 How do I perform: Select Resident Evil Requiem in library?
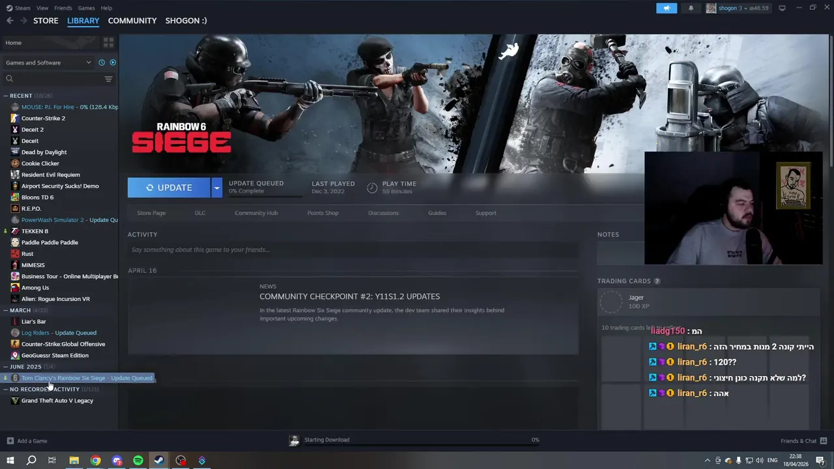point(51,175)
